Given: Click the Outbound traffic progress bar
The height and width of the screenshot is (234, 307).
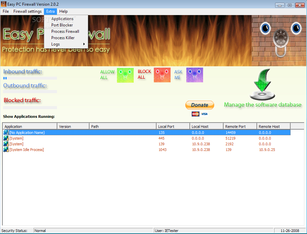Looking at the screenshot, I should click(x=30, y=91).
